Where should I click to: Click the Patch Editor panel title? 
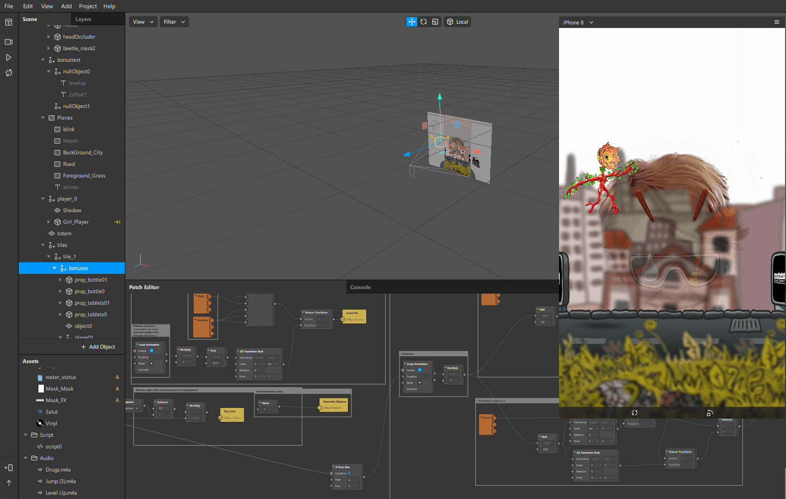144,287
